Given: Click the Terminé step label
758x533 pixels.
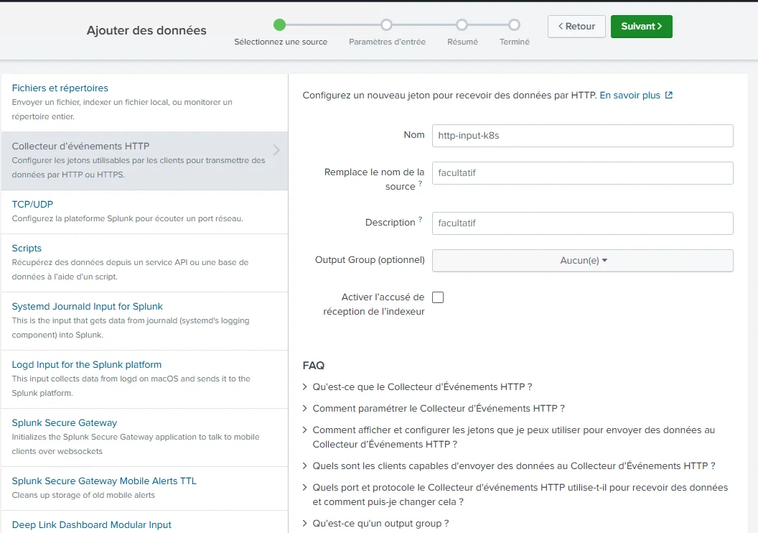Looking at the screenshot, I should coord(515,42).
